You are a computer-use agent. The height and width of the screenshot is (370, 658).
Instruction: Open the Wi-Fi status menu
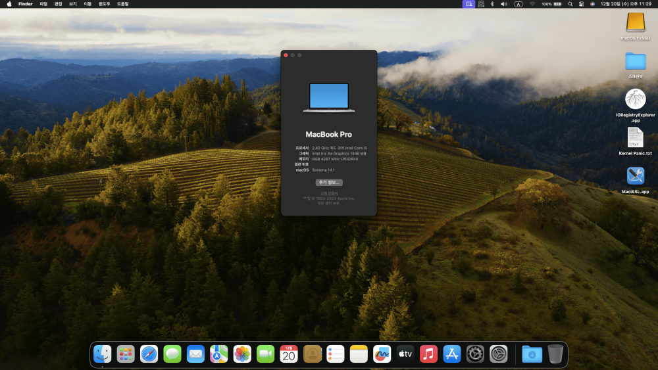[532, 4]
